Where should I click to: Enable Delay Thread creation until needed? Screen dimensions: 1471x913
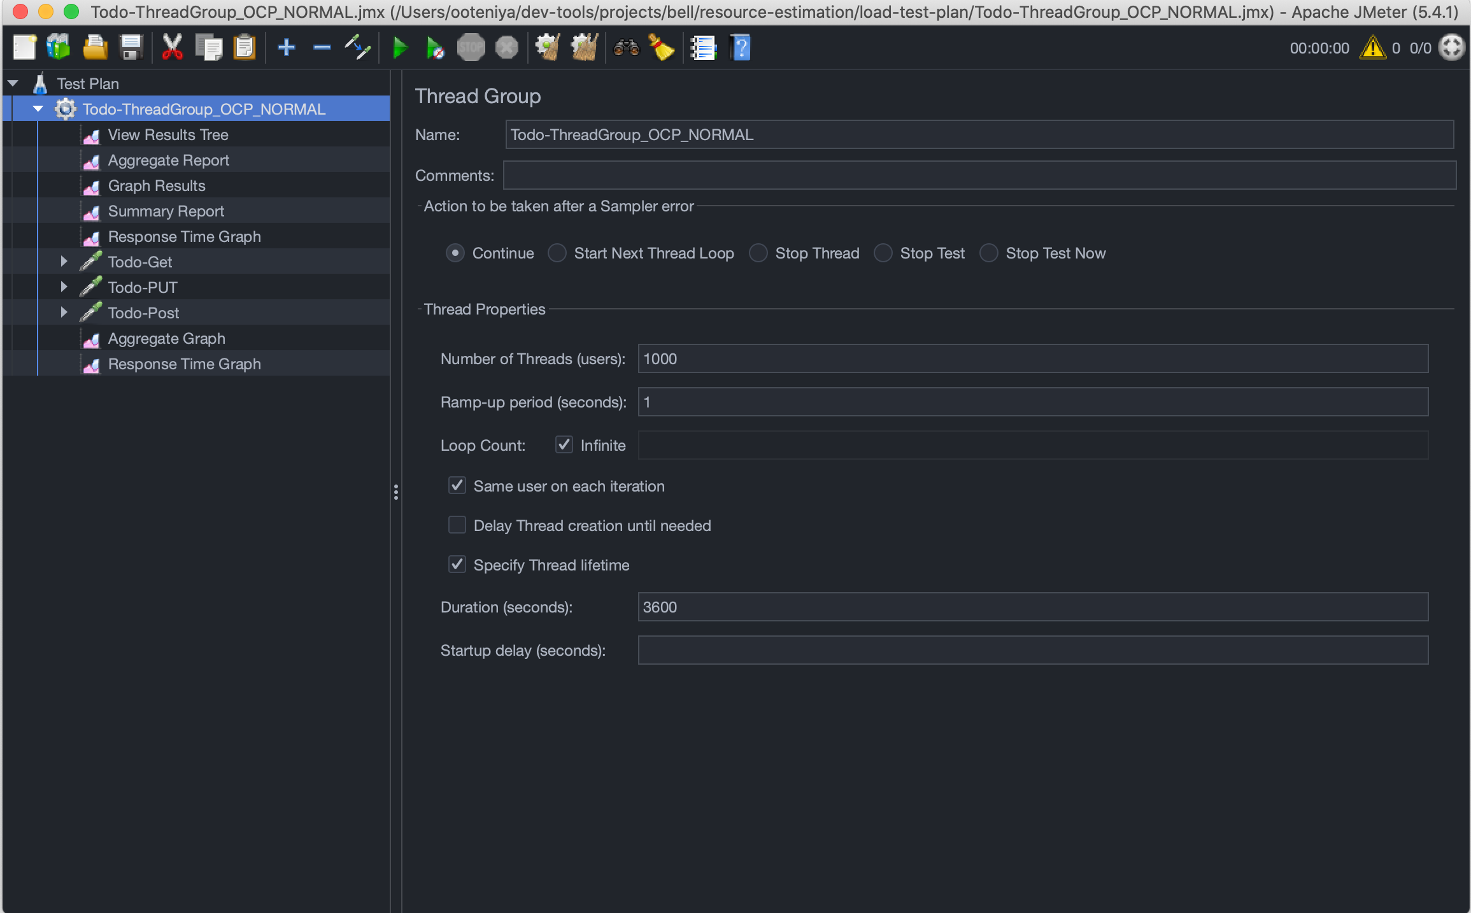pos(457,525)
